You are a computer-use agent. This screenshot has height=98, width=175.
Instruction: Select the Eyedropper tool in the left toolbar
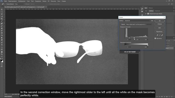pyautogui.click(x=2, y=21)
